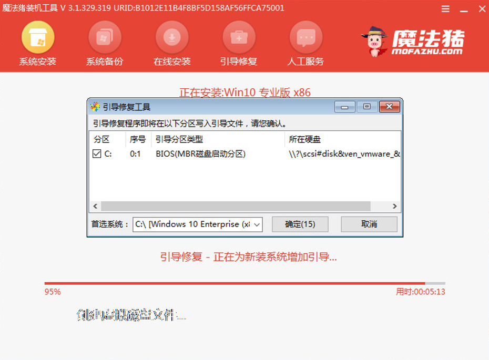Select the 所在硬盘 column header
Viewport: 489px width, 360px height.
306,139
